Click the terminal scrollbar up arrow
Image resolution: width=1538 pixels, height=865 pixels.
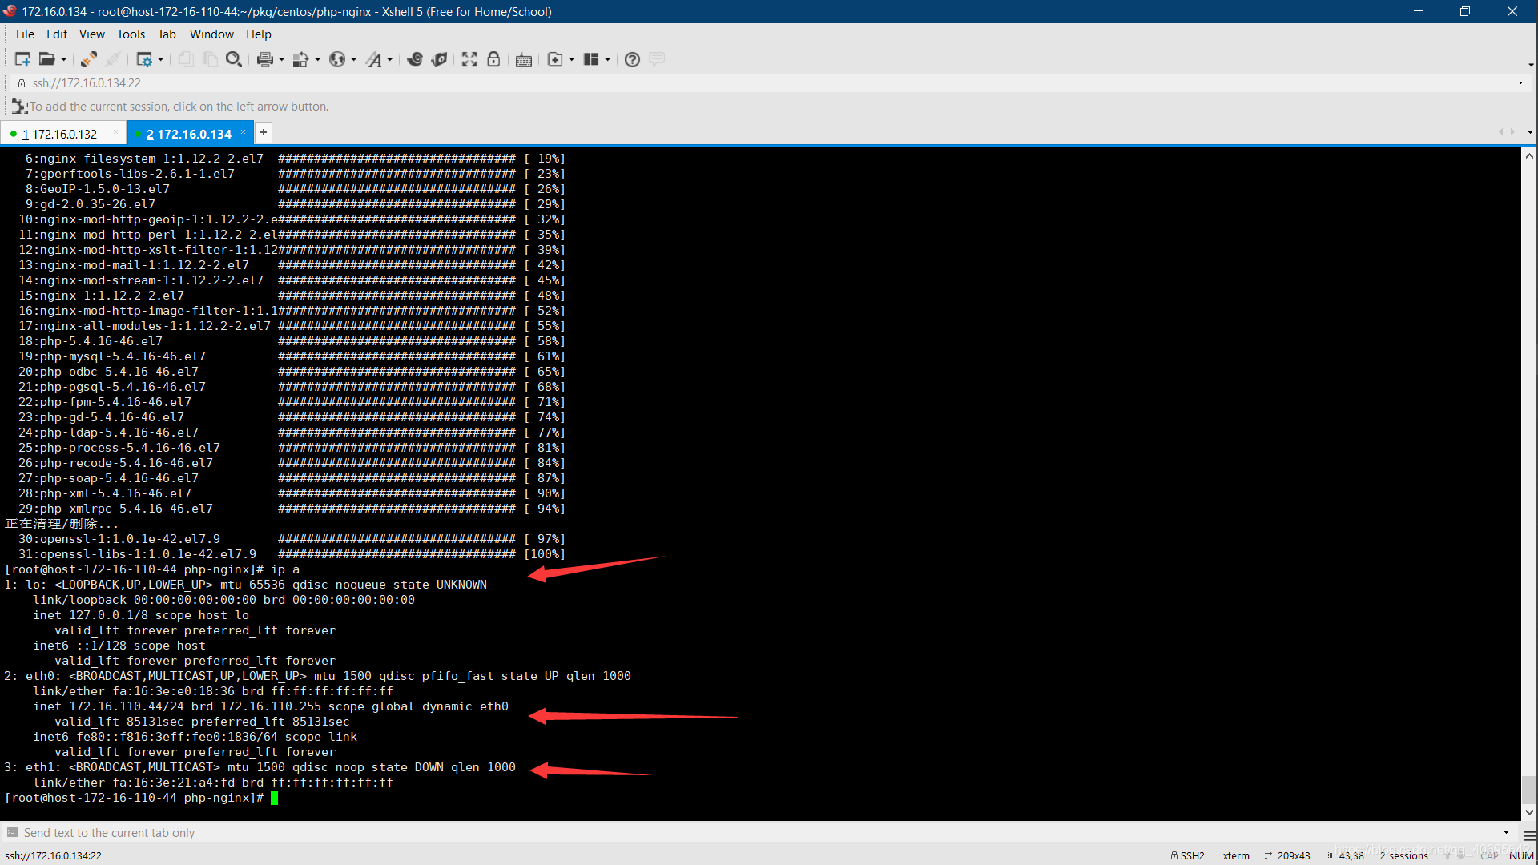pos(1529,157)
